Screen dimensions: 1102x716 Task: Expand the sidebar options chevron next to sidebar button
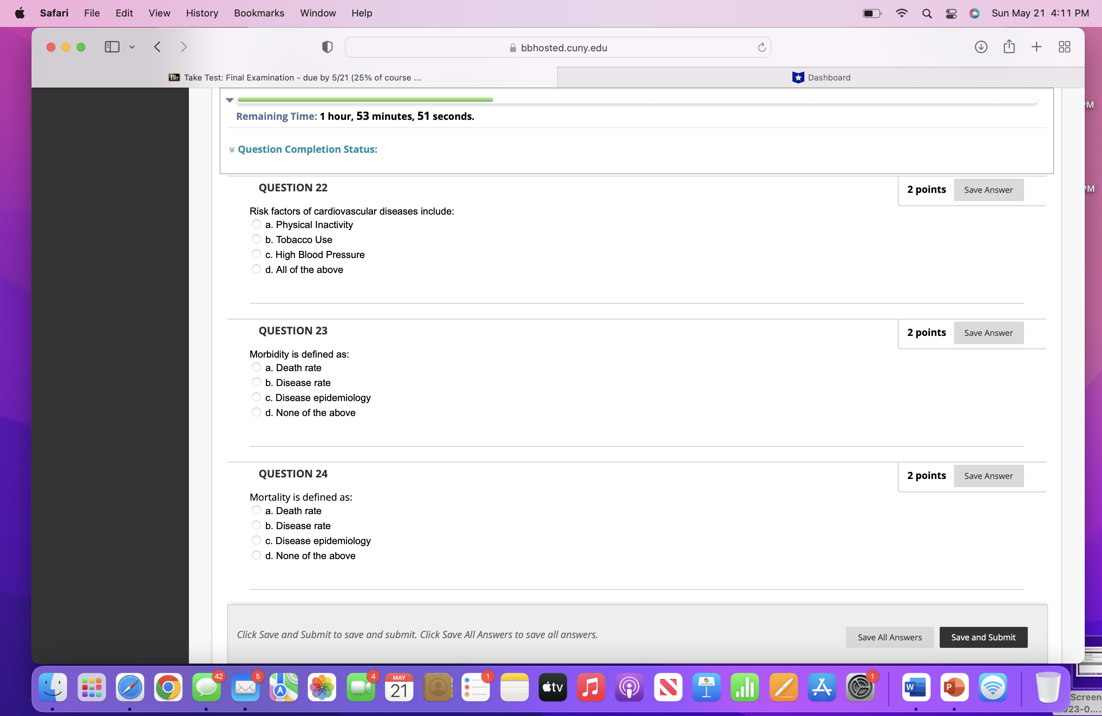(132, 47)
